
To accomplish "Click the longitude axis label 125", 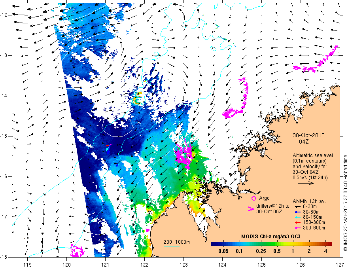I will tap(262, 265).
